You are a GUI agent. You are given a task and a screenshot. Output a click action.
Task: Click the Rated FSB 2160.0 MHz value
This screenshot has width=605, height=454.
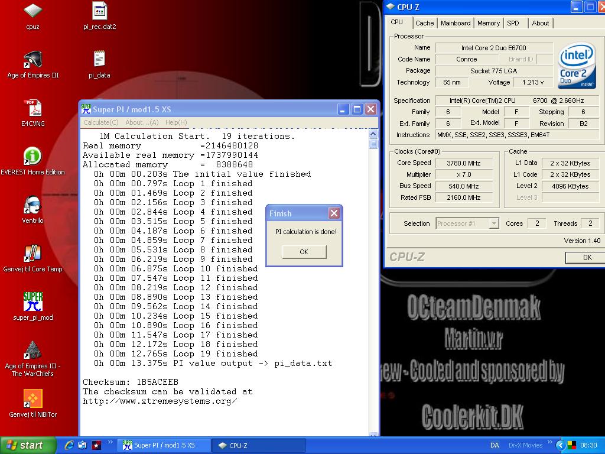pyautogui.click(x=464, y=197)
